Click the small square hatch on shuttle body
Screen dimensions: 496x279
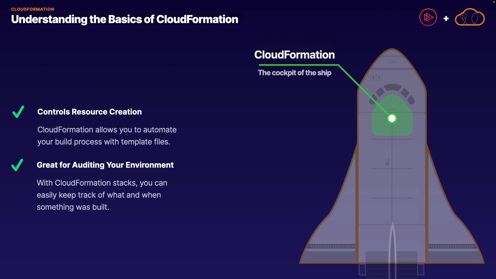387,163
